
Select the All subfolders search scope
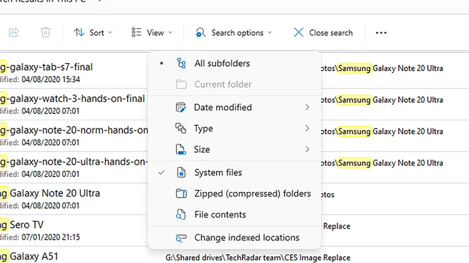click(222, 64)
